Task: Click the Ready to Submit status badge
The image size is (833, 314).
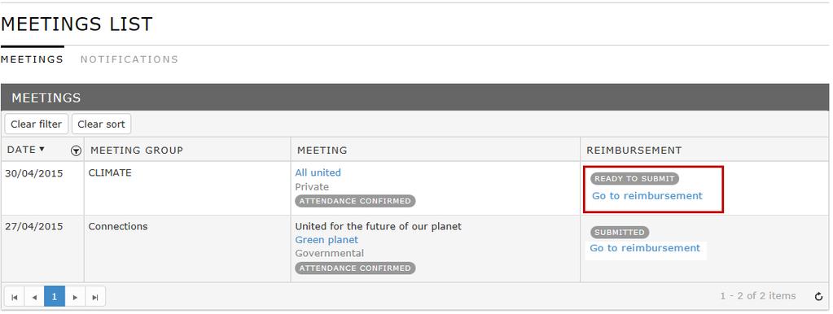Action: point(634,179)
